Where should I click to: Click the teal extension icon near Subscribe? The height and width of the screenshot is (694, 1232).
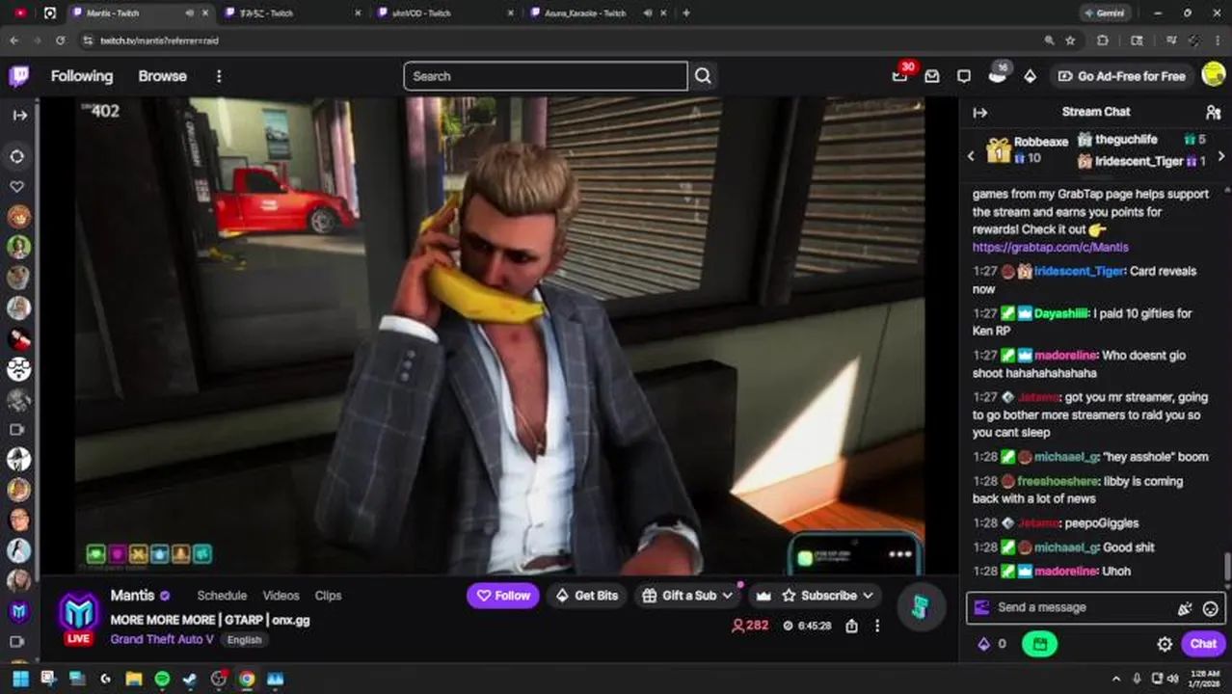[x=920, y=606]
